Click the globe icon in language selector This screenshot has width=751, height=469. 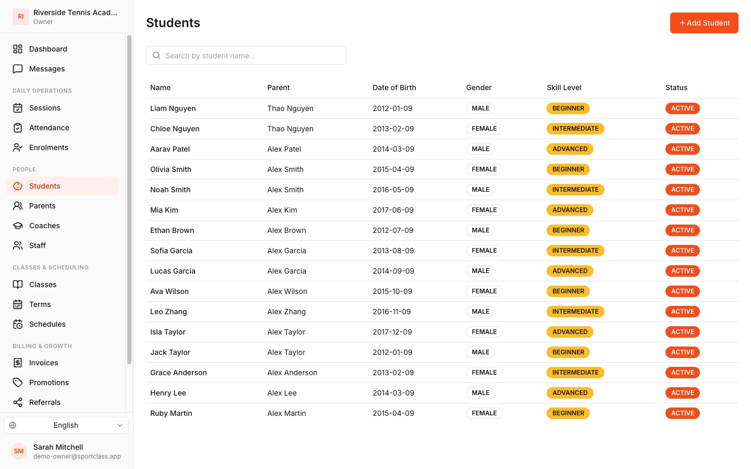coord(13,425)
